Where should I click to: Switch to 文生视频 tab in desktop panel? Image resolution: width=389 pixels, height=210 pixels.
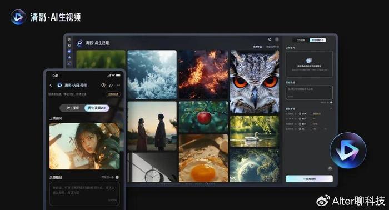301,40
